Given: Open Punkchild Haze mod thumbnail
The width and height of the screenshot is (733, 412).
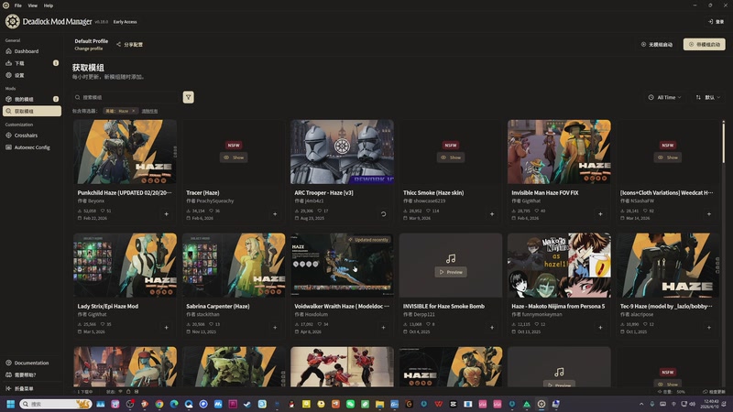Looking at the screenshot, I should point(125,152).
